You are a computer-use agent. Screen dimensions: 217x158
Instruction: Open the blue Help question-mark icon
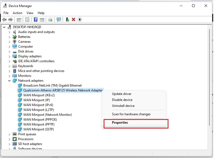(36, 19)
